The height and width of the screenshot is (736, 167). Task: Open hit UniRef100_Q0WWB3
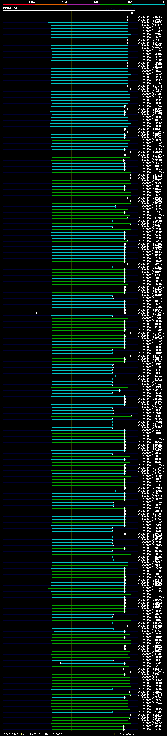pos(150,20)
